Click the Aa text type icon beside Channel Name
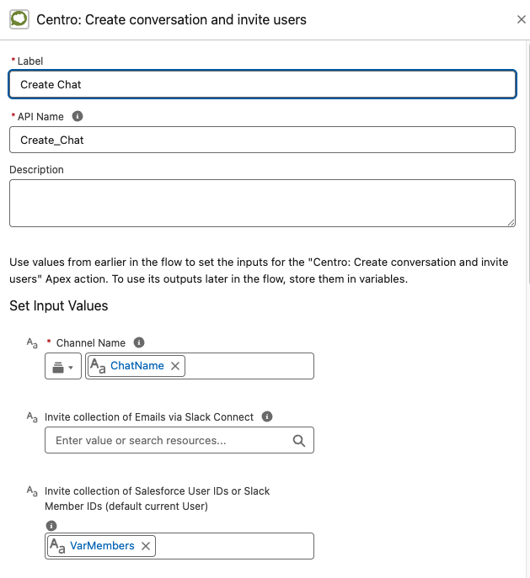The height and width of the screenshot is (578, 530). [x=32, y=343]
